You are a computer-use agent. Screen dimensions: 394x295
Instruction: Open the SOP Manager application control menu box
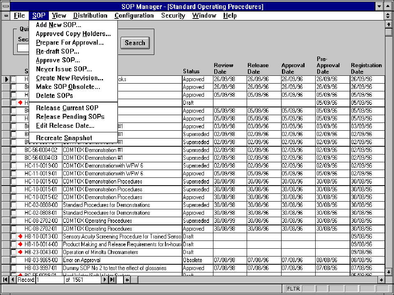(x=6, y=6)
